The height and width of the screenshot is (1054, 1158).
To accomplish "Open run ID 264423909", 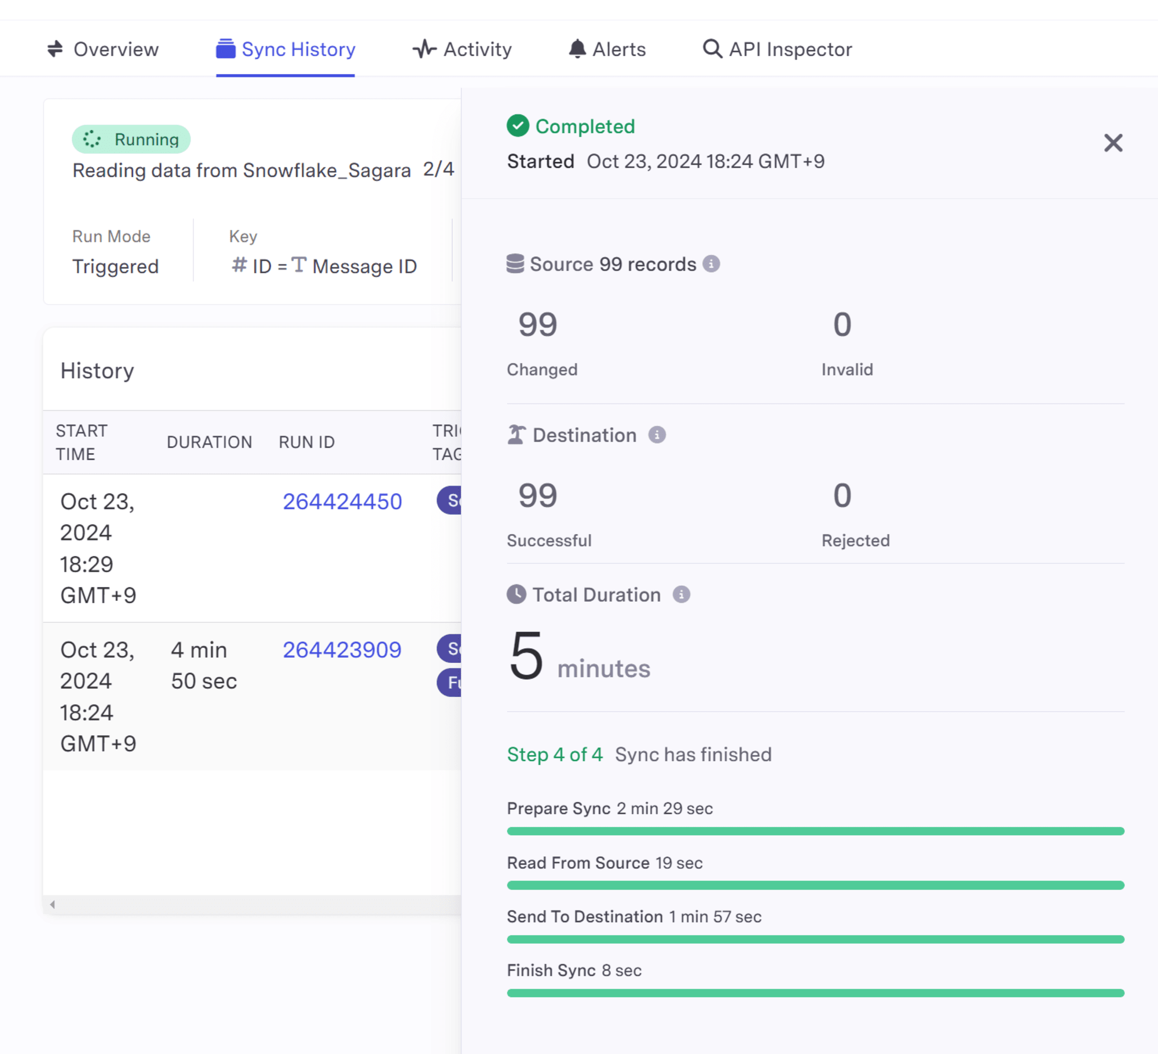I will [x=342, y=650].
